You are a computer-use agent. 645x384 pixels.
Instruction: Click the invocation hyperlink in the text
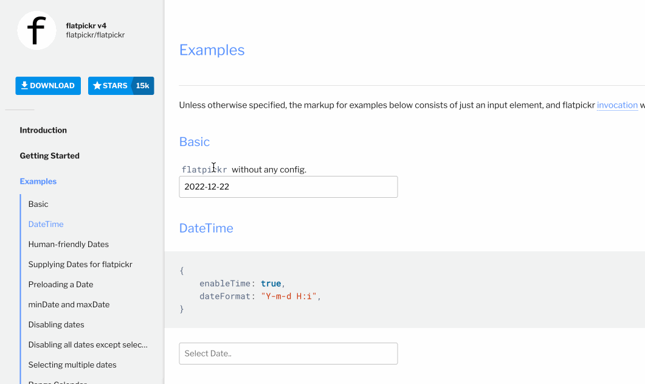[x=616, y=105]
